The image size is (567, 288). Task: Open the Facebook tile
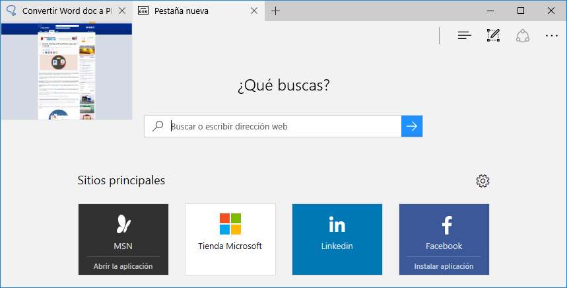click(x=444, y=230)
